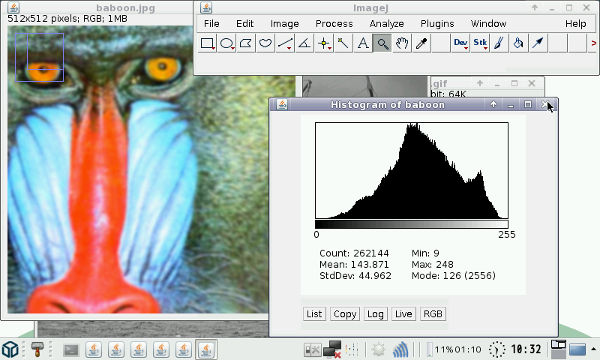Viewport: 600px width, 360px height.
Task: Select the Oval selection tool
Action: coord(227,43)
